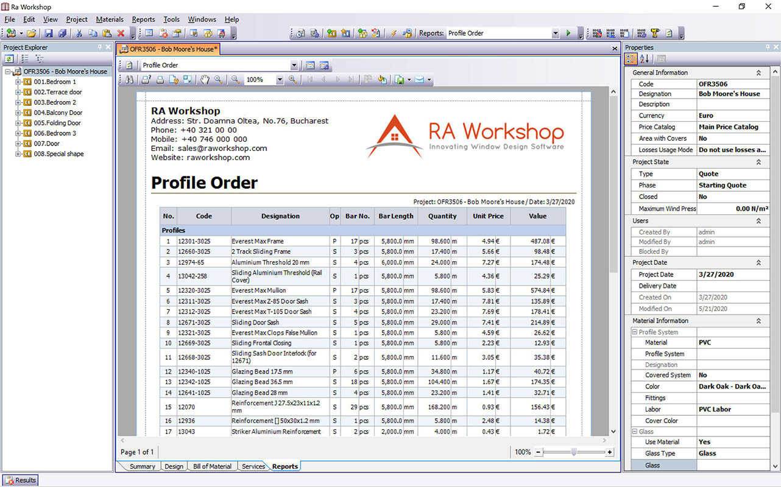Image resolution: width=781 pixels, height=487 pixels.
Task: Select 004.Balcony Door in project tree
Action: pyautogui.click(x=58, y=113)
